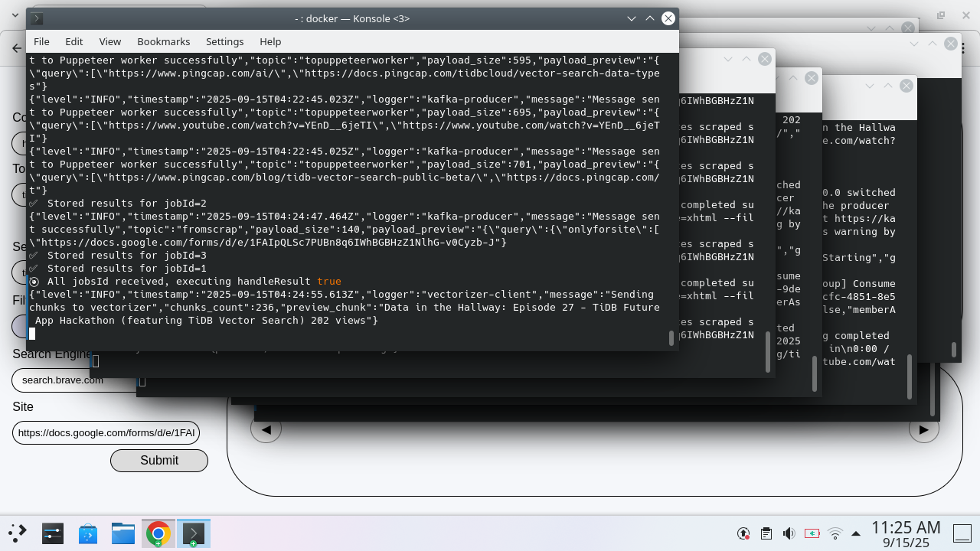This screenshot has height=551, width=980.
Task: Open the Wi-Fi network tray icon
Action: pos(835,533)
